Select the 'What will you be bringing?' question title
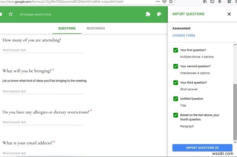This screenshot has height=157, width=237. tap(27, 71)
